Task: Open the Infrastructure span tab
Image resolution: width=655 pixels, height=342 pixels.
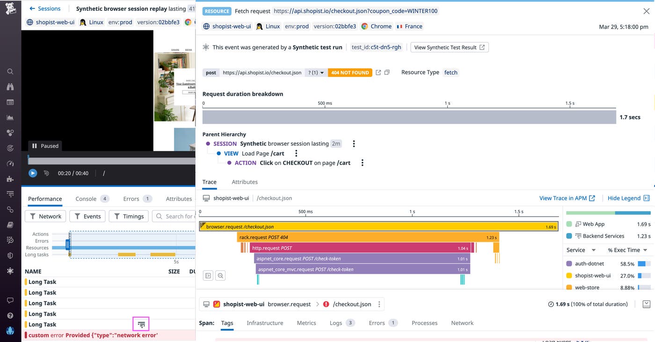Action: point(265,323)
